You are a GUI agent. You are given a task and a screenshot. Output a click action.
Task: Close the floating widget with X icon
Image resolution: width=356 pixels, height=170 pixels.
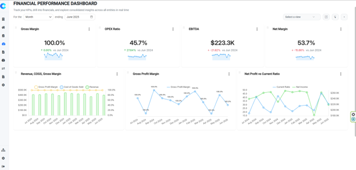(x=353, y=115)
